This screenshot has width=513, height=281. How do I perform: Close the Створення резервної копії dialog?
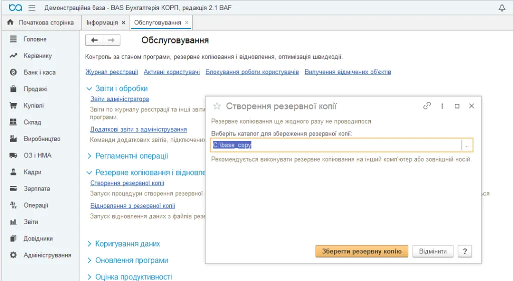471,105
